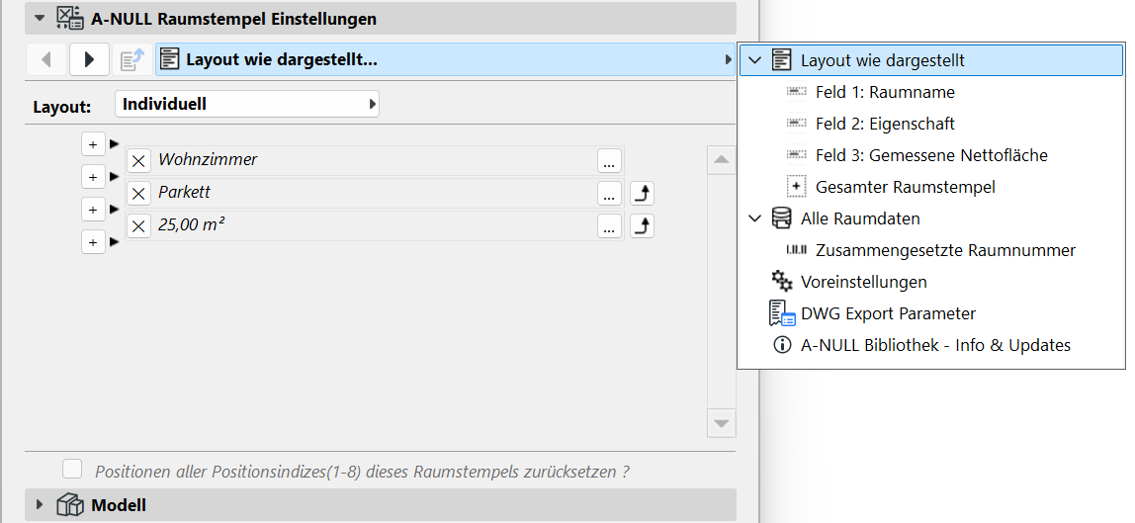
Task: Click the page list icon with blue arrow
Action: pos(131,60)
